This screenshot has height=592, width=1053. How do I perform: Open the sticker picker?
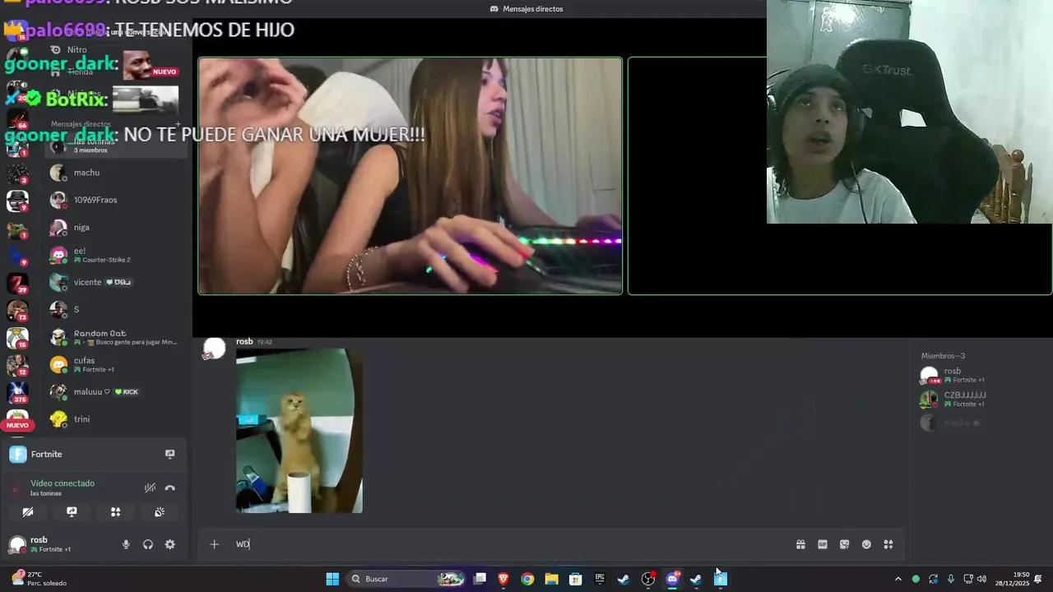click(x=844, y=544)
